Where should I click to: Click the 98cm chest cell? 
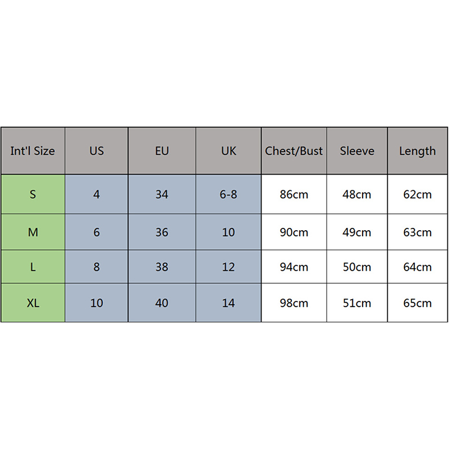tap(294, 303)
